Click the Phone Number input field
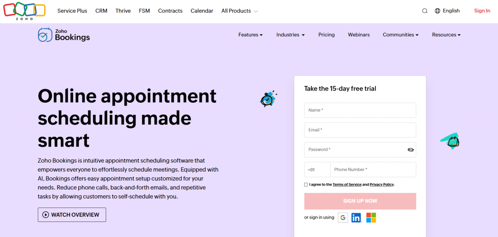The image size is (498, 237). click(x=373, y=170)
